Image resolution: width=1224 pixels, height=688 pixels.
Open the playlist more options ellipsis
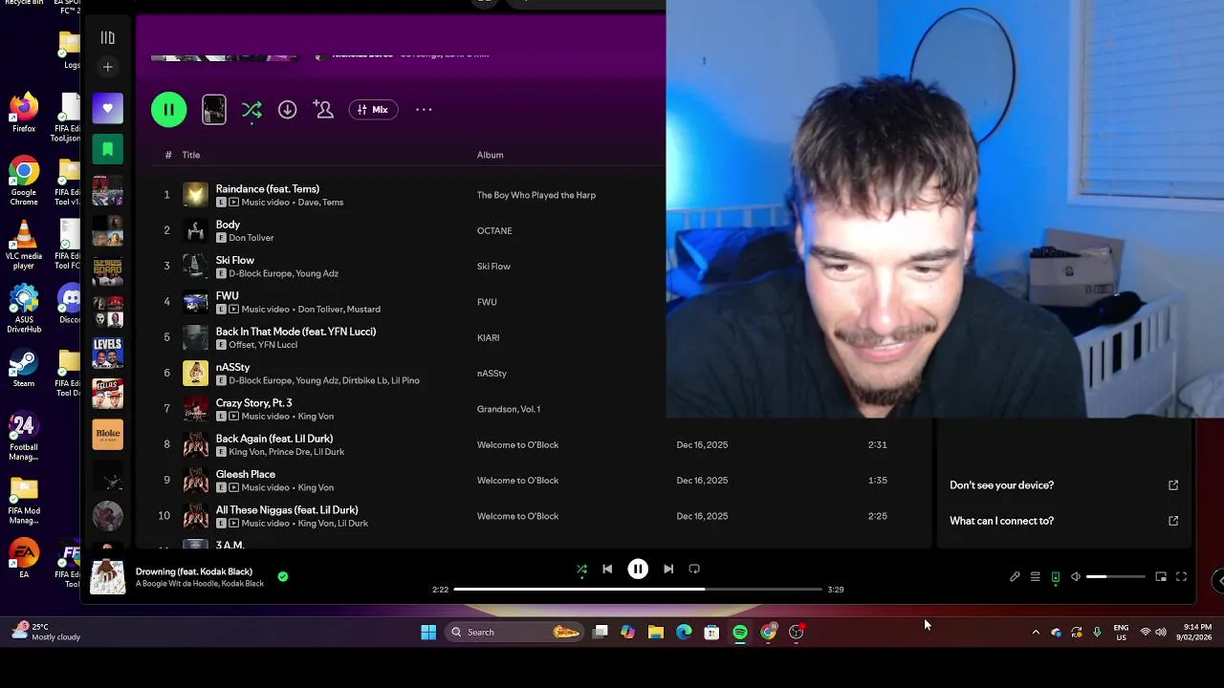coord(424,110)
